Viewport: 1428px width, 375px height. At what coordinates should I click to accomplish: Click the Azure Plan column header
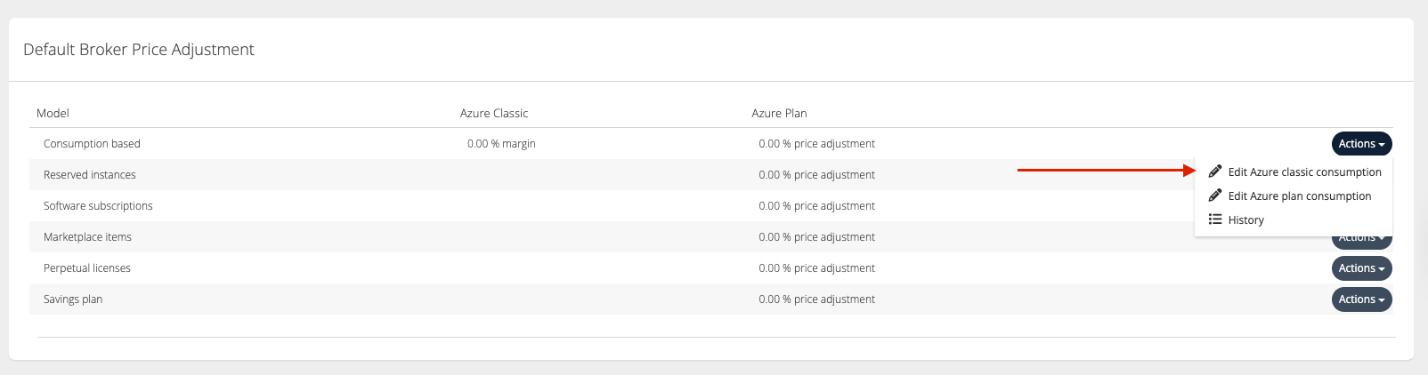[x=779, y=113]
